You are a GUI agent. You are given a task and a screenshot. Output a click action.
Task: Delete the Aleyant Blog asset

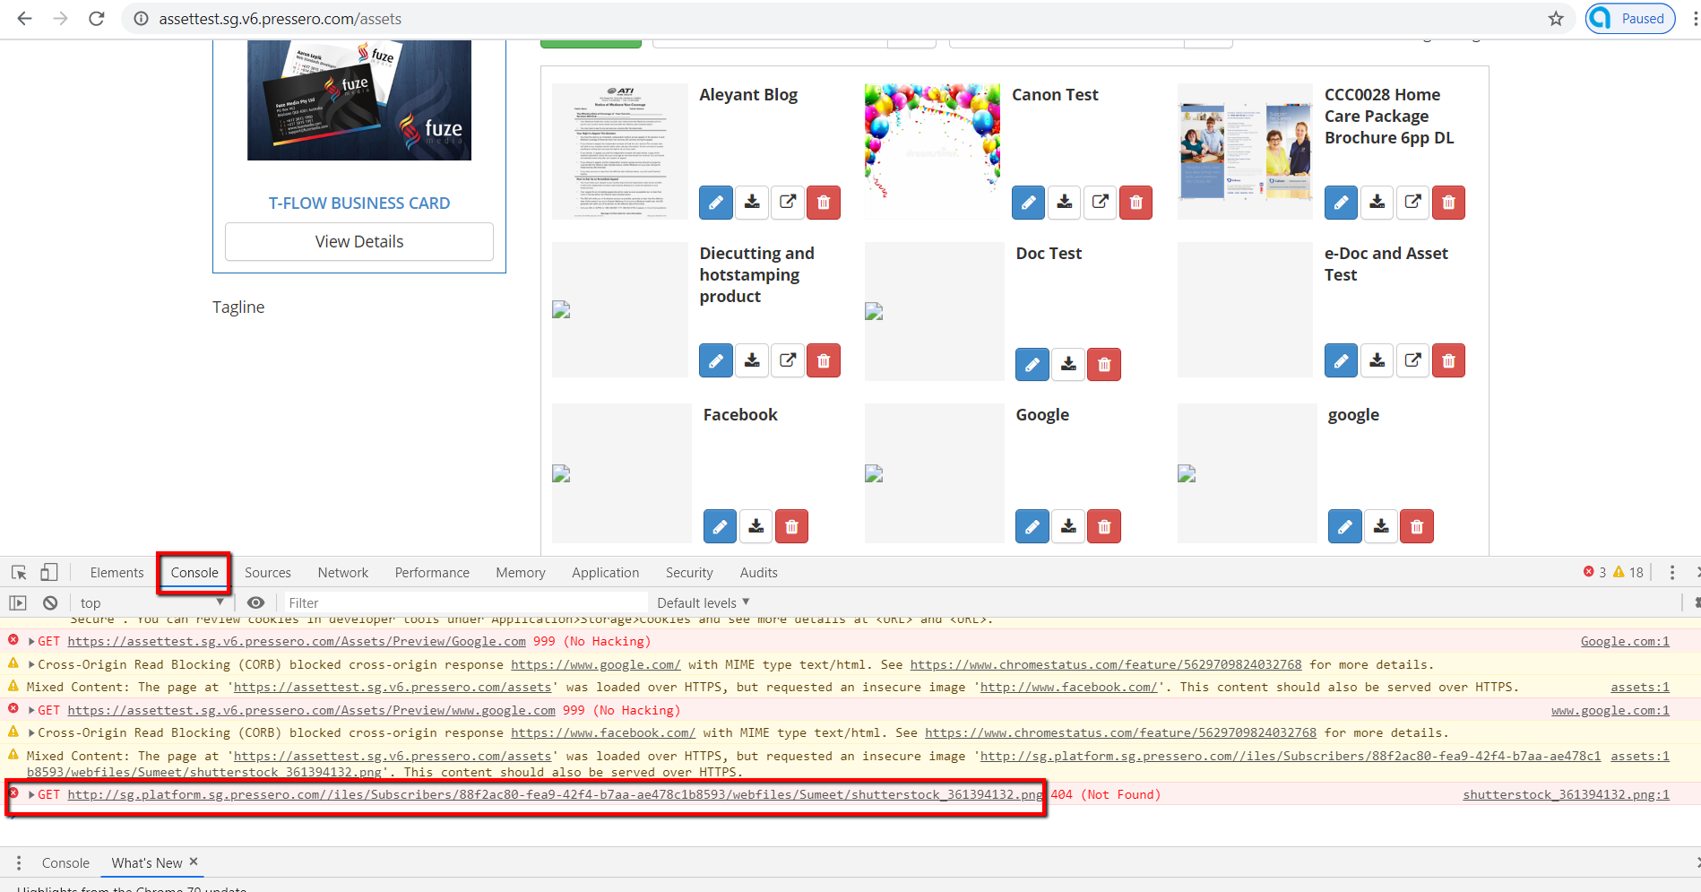coord(824,203)
